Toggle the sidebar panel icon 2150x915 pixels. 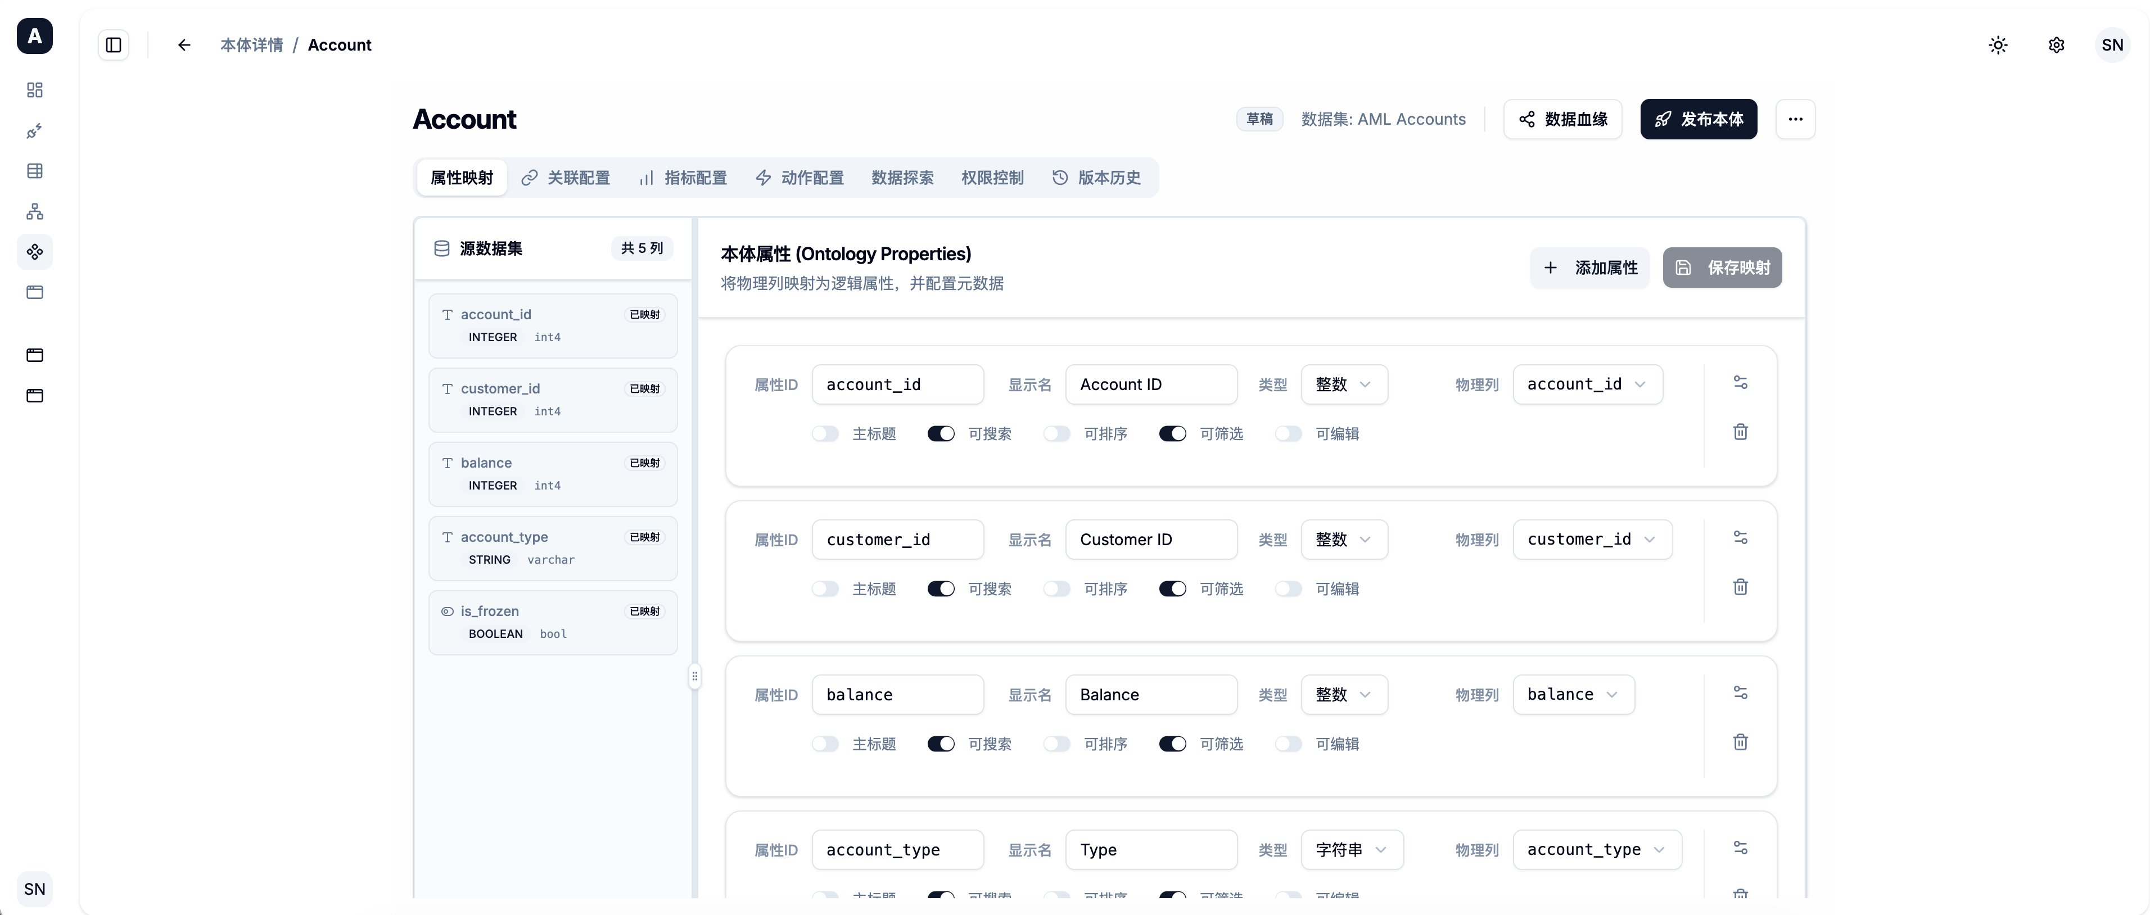[x=114, y=45]
